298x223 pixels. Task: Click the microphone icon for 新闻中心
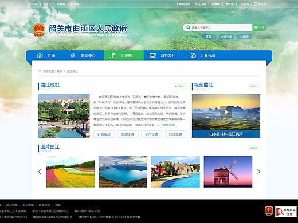coord(73,55)
